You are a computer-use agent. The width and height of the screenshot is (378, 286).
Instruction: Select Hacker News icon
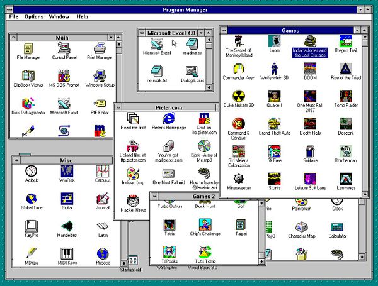[133, 204]
